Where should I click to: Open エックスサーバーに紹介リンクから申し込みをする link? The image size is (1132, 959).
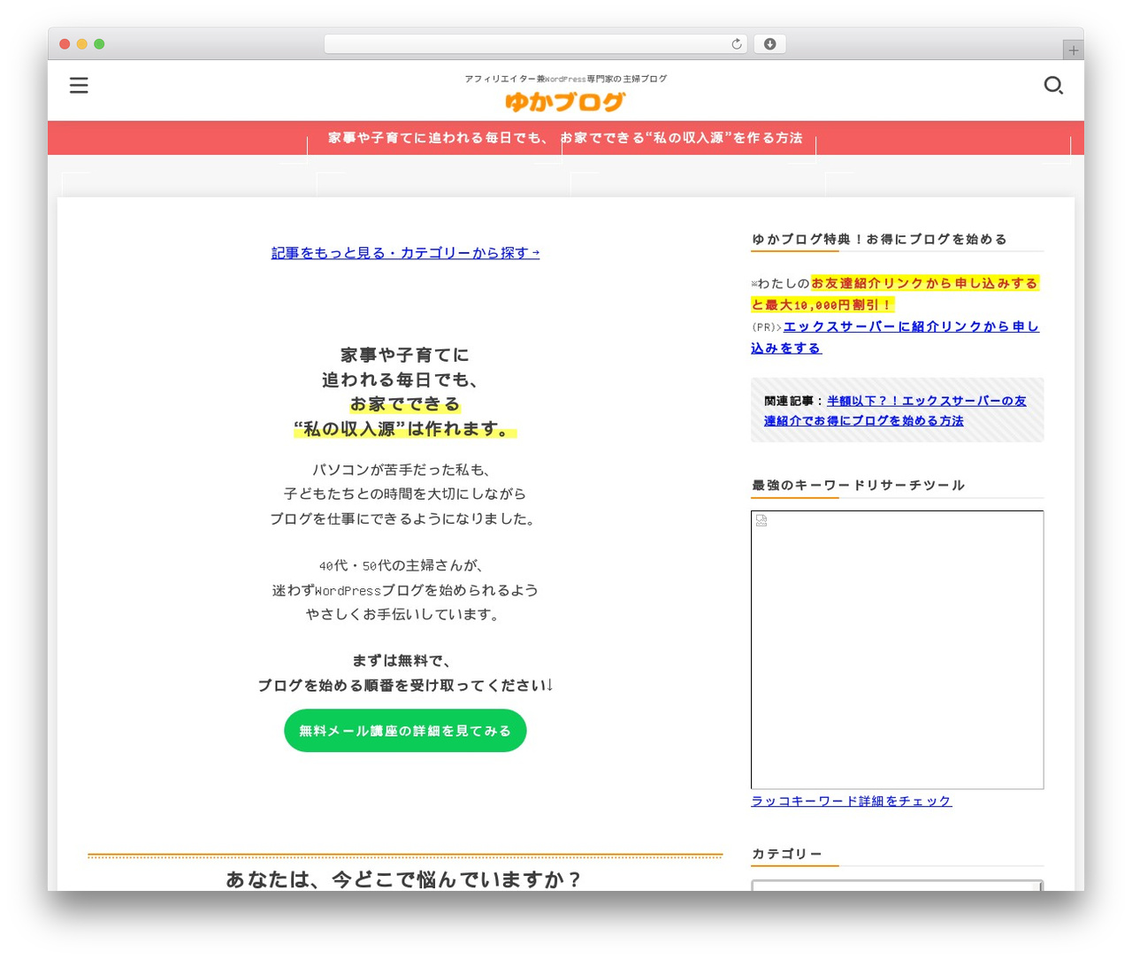[895, 337]
